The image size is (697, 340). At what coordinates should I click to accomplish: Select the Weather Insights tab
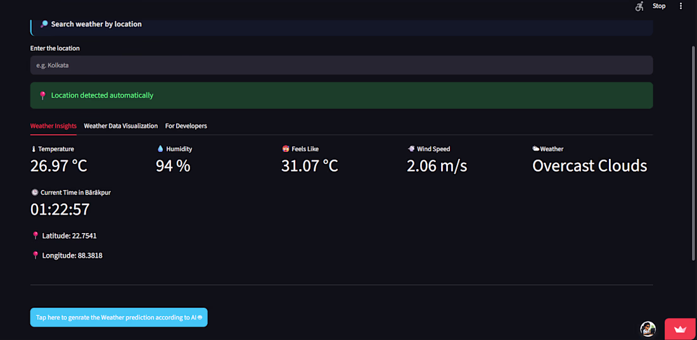pyautogui.click(x=53, y=126)
